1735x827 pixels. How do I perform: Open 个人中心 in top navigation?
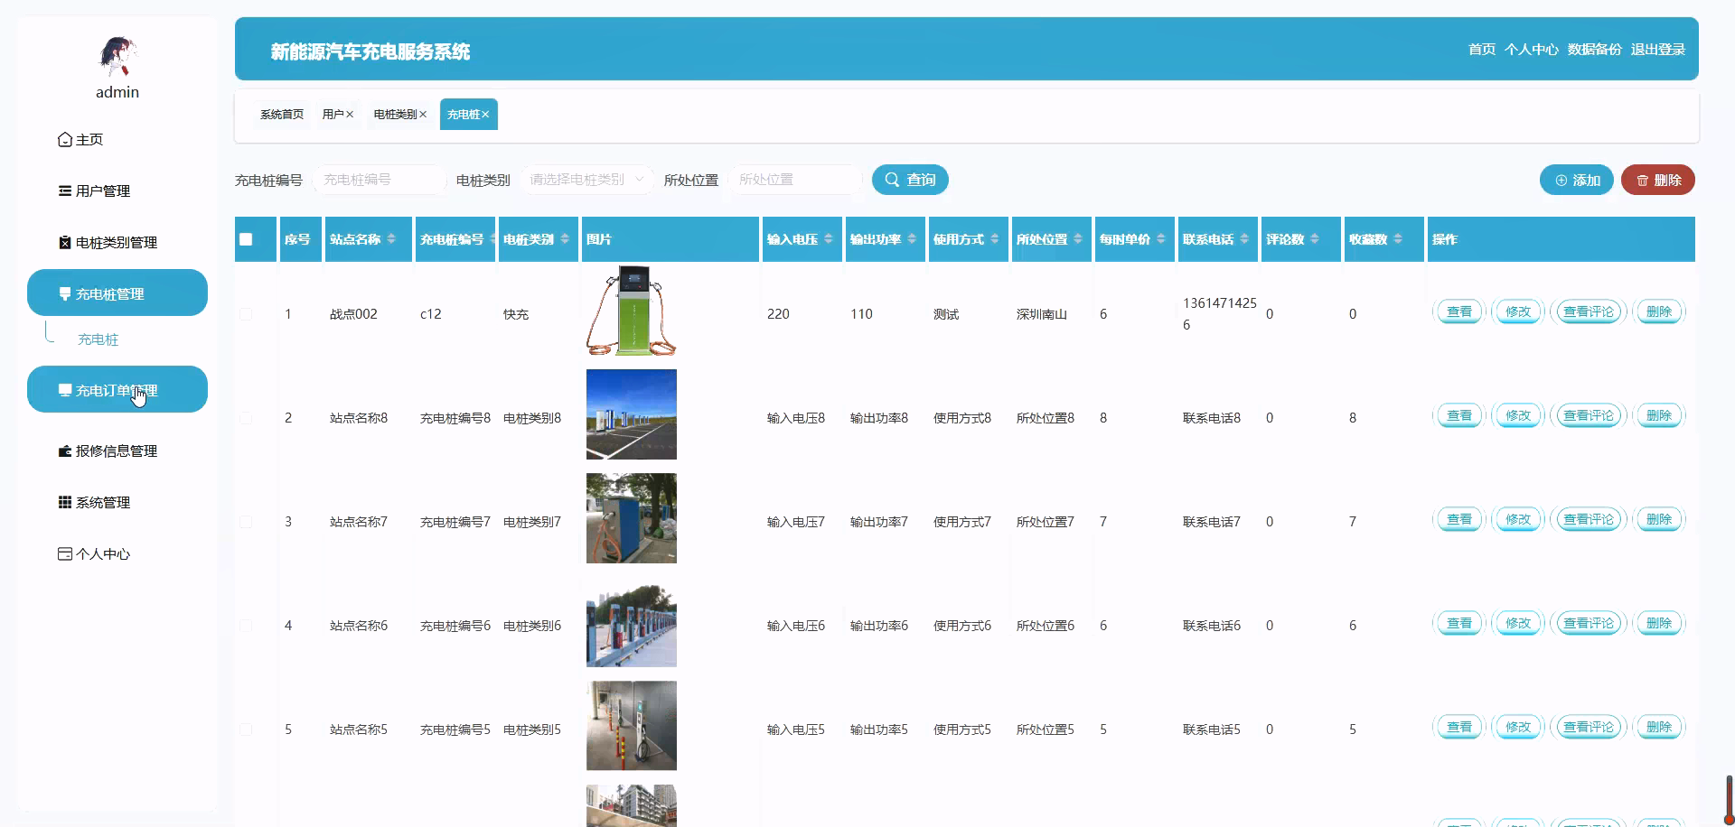coord(1532,50)
